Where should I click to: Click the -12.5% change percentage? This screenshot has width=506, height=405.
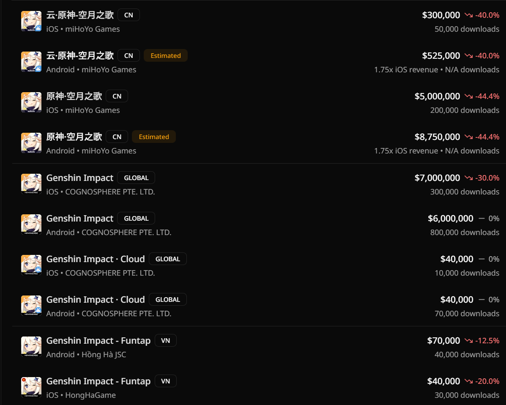[x=487, y=341]
